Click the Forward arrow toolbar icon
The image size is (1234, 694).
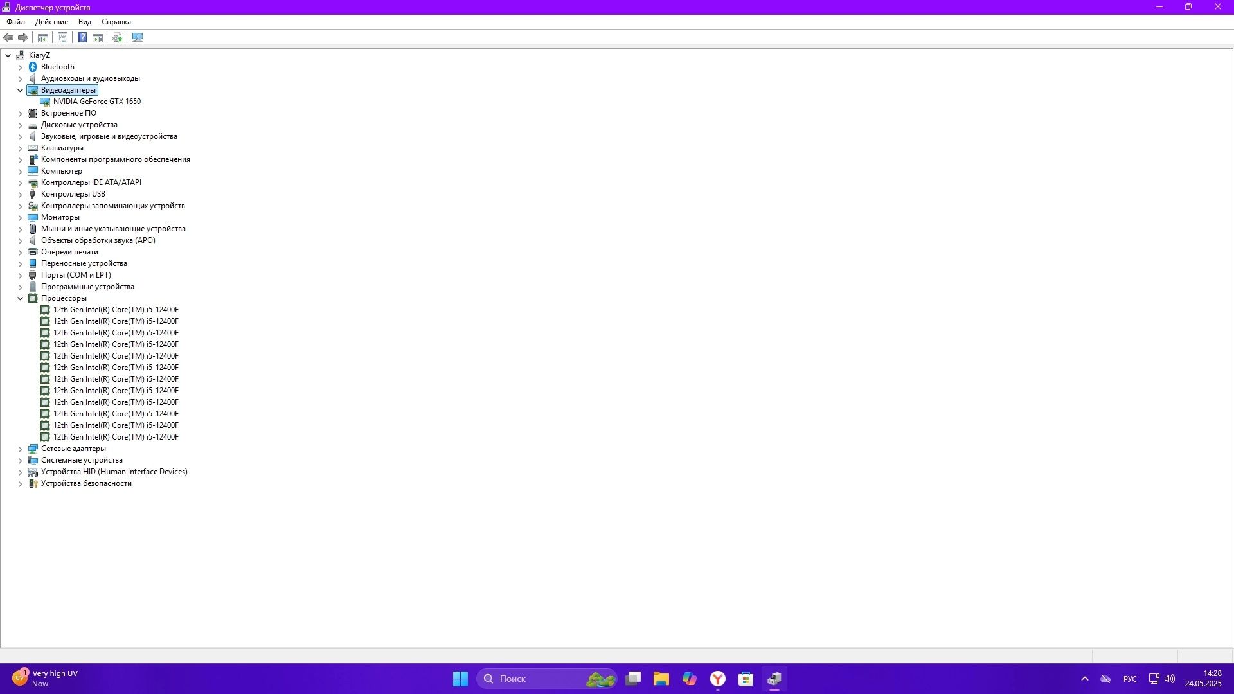pos(23,38)
